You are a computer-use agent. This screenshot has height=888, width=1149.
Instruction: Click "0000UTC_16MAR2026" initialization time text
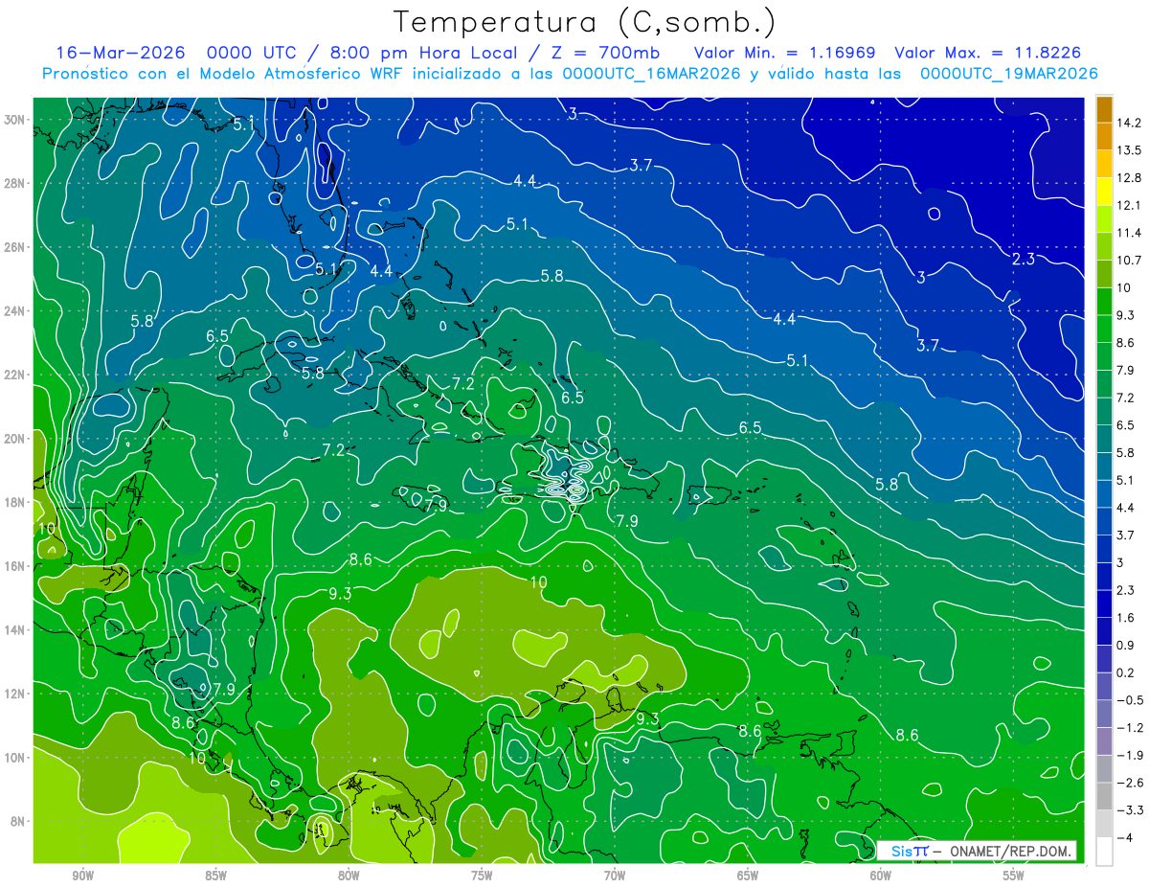[x=652, y=74]
